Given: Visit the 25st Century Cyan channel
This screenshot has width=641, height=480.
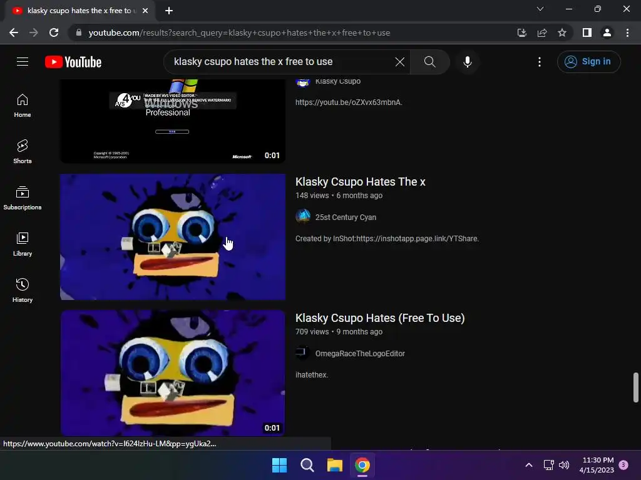Looking at the screenshot, I should click(x=346, y=217).
